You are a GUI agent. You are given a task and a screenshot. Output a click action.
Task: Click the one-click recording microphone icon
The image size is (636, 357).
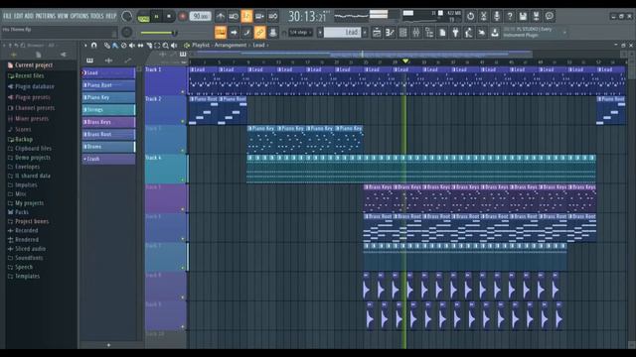(497, 16)
